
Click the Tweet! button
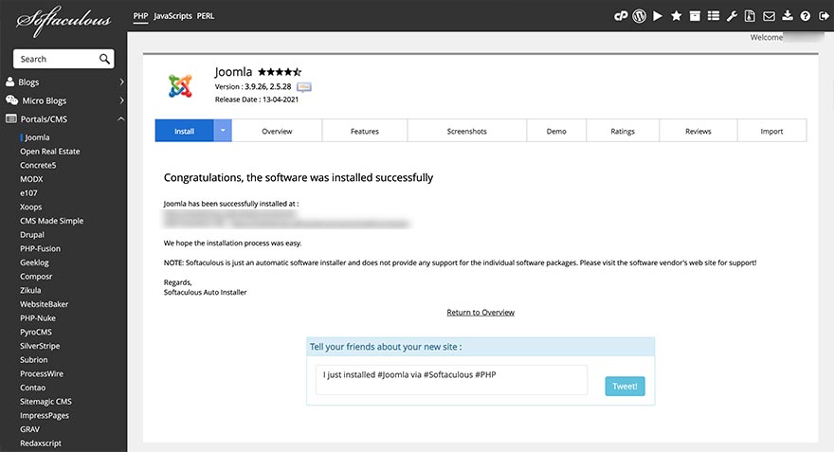(x=625, y=386)
